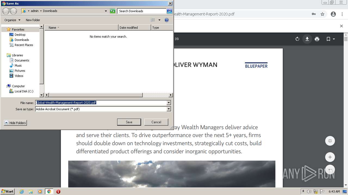This screenshot has height=195, width=348.
Task: Hide Folders pane toggle
Action: click(15, 123)
